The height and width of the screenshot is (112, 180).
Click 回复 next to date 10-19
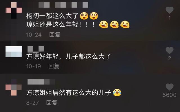pyautogui.click(x=54, y=66)
